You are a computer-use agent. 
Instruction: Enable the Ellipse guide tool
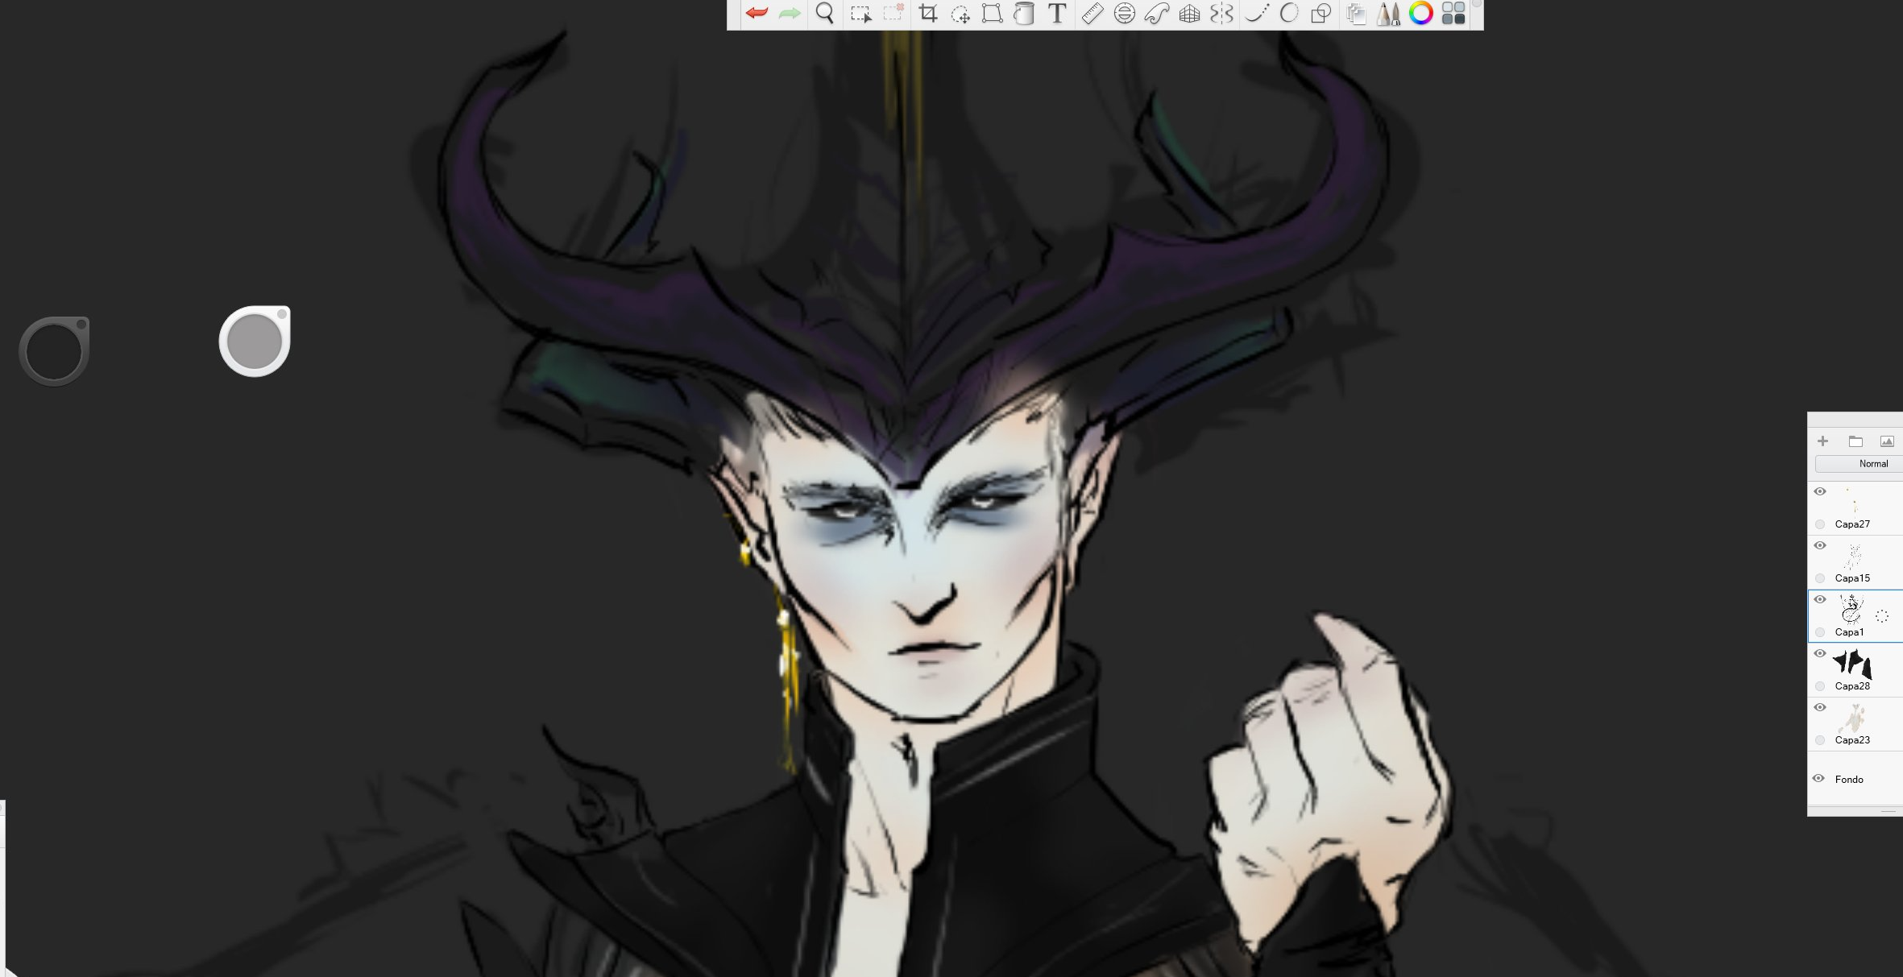1125,13
